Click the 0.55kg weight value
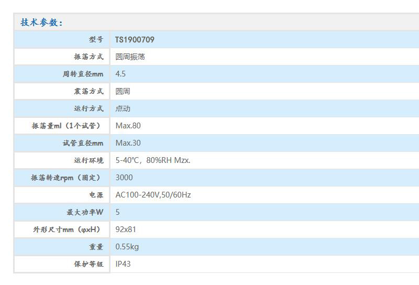 point(127,247)
